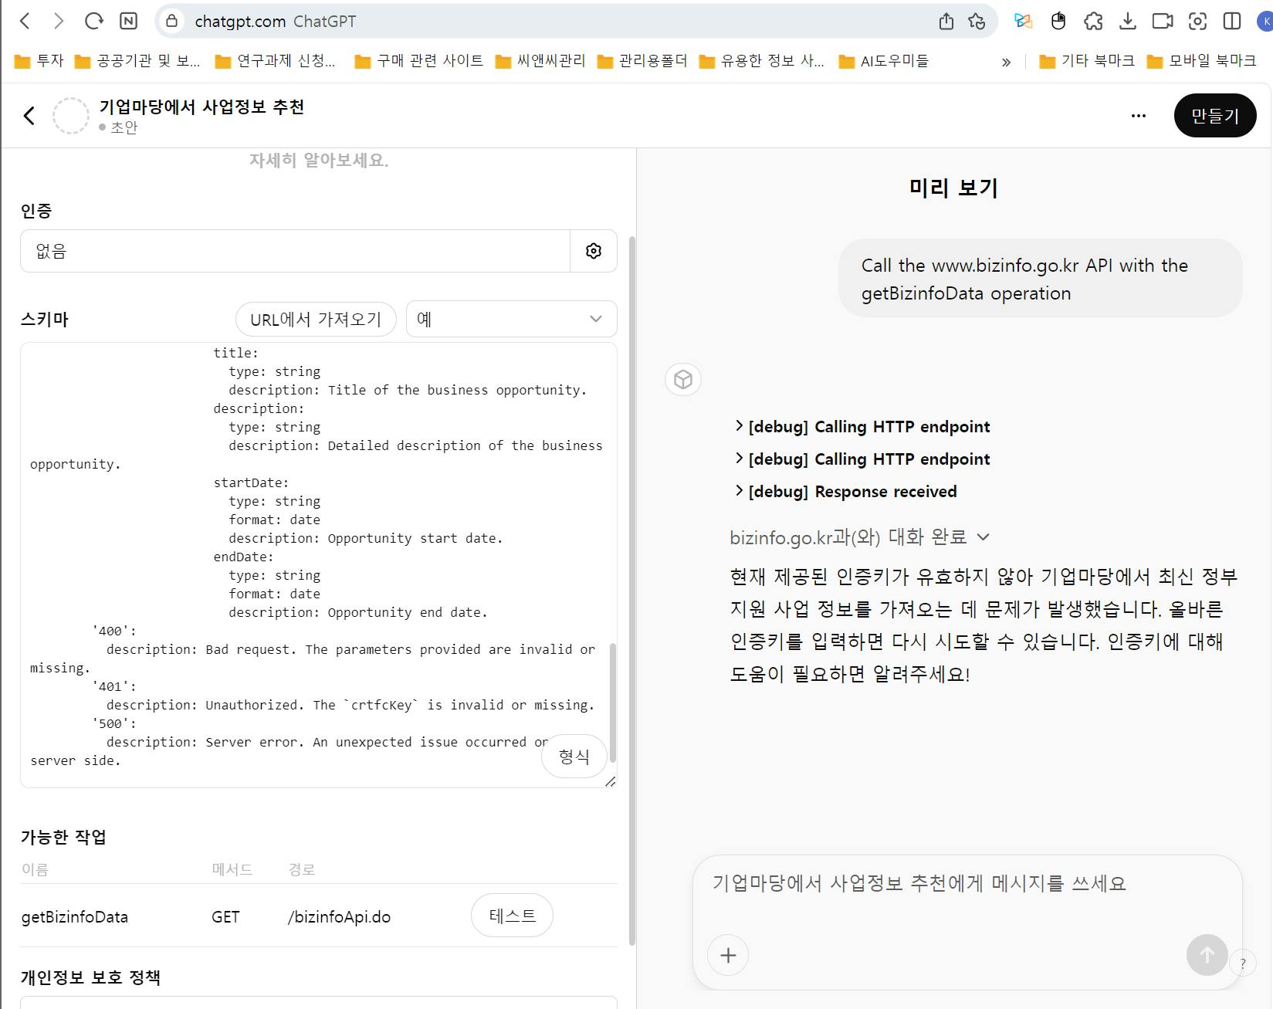Expand the first Calling HTTP endpoint debug
This screenshot has height=1009, width=1273.
tap(863, 427)
